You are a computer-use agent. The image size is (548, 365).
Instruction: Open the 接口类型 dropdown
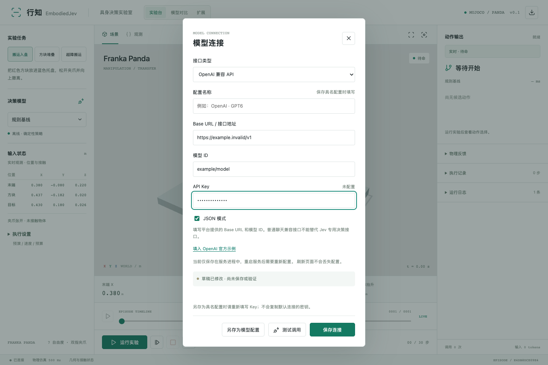tap(274, 75)
